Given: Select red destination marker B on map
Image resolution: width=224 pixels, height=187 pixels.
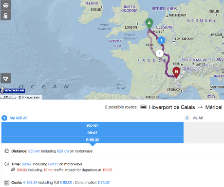Looking at the screenshot, I should click(176, 72).
